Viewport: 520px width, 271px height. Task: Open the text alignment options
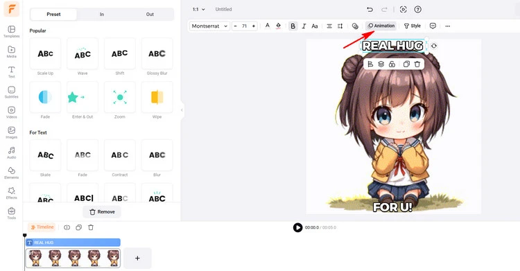coord(329,26)
